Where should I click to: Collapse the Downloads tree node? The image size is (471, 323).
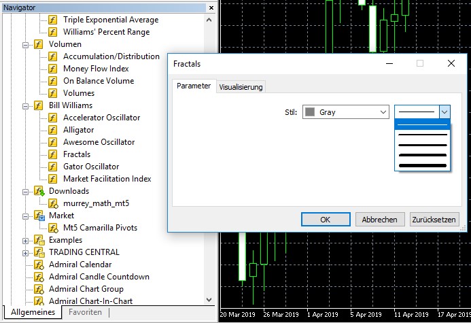pos(26,192)
